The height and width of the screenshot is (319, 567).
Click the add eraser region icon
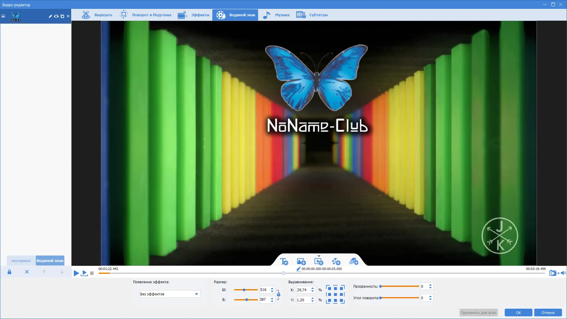pyautogui.click(x=353, y=261)
